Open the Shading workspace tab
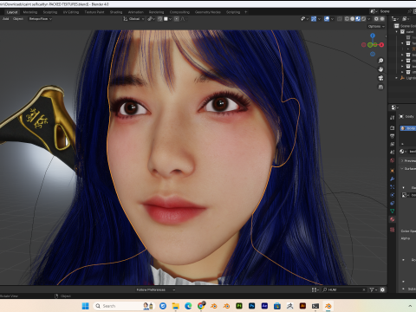The image size is (416, 312). [116, 12]
